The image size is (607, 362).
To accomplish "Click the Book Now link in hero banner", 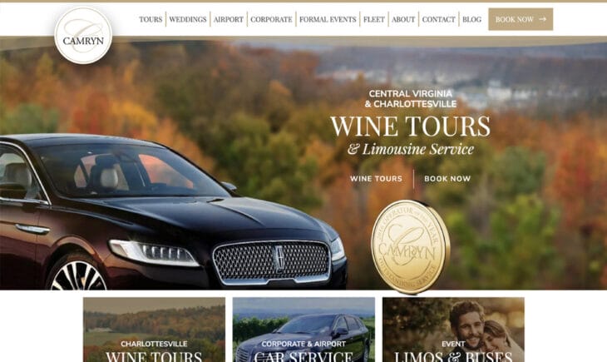I will (447, 179).
